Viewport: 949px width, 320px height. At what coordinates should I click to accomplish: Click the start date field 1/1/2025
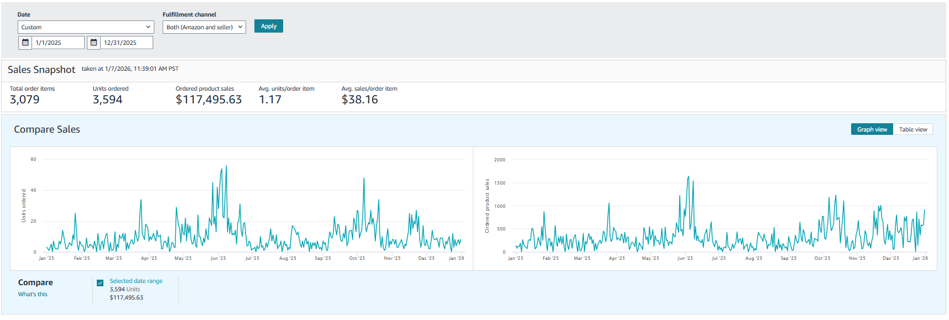pyautogui.click(x=58, y=43)
